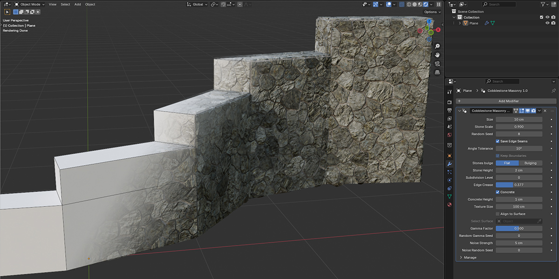Viewport: 559px width, 279px height.
Task: Open the Material properties tab
Action: coord(450,204)
